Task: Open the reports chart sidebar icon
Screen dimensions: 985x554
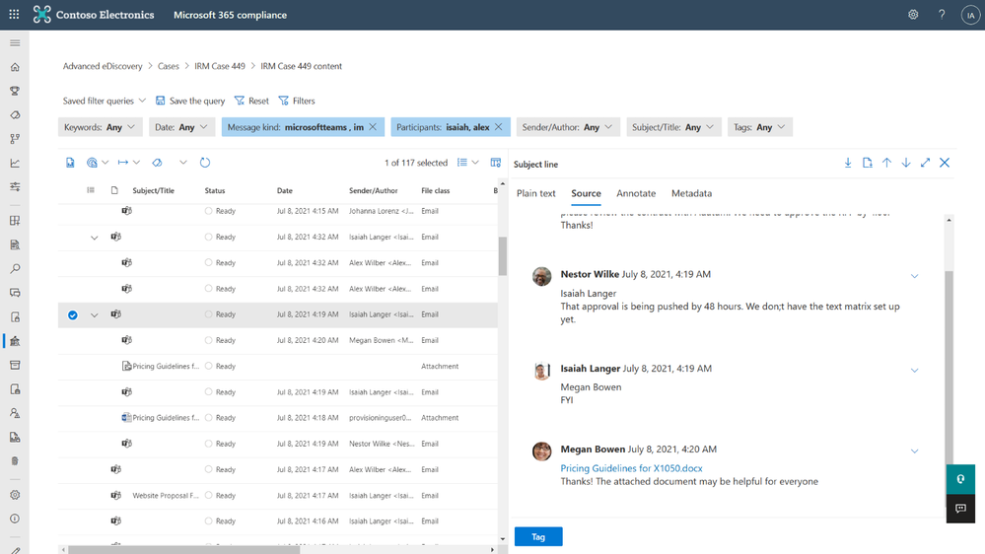Action: click(x=15, y=164)
